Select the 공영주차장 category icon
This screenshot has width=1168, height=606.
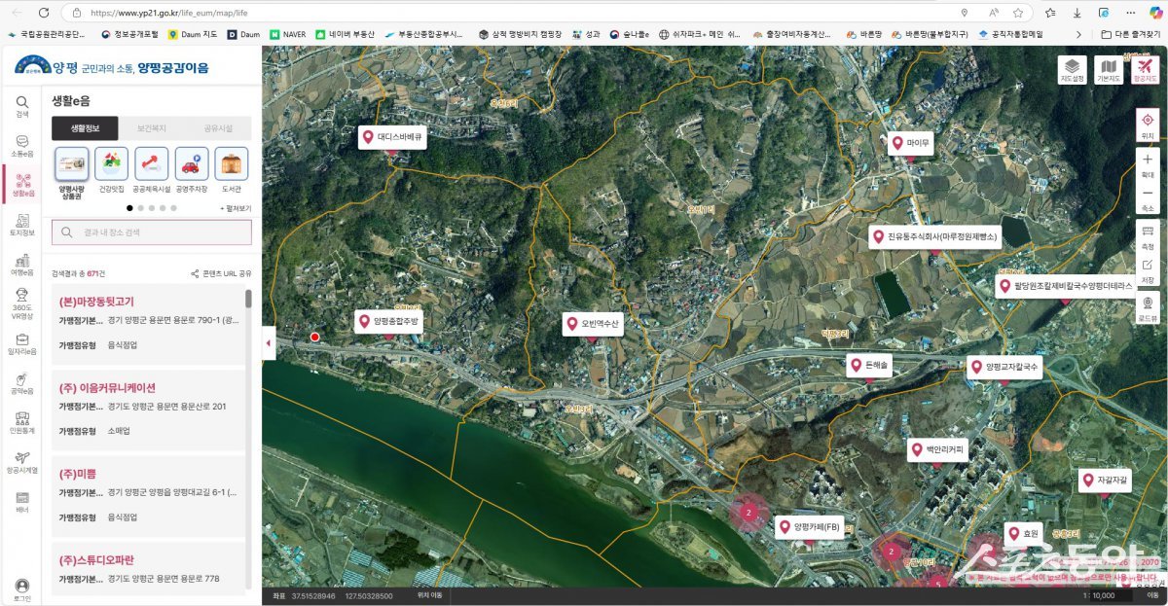[191, 169]
